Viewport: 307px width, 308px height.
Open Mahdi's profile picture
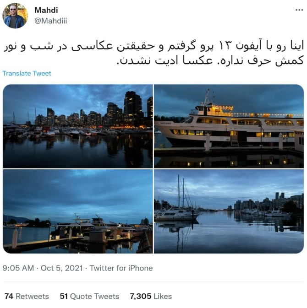(x=15, y=16)
